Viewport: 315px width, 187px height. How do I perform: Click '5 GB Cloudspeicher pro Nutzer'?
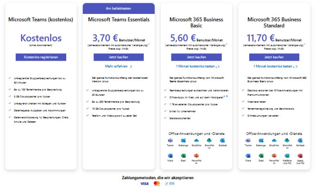coord(32,97)
